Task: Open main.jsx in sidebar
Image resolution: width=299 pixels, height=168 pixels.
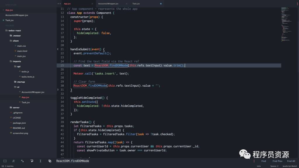Action: [x=21, y=56]
